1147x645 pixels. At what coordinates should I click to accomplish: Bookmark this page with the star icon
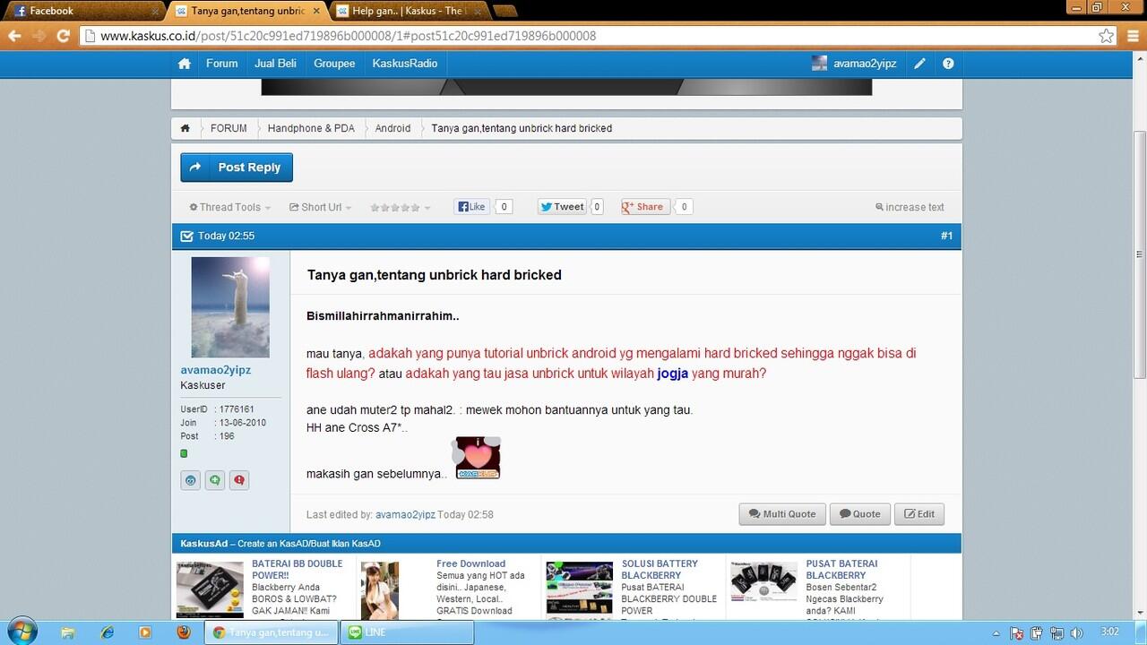[x=1107, y=36]
